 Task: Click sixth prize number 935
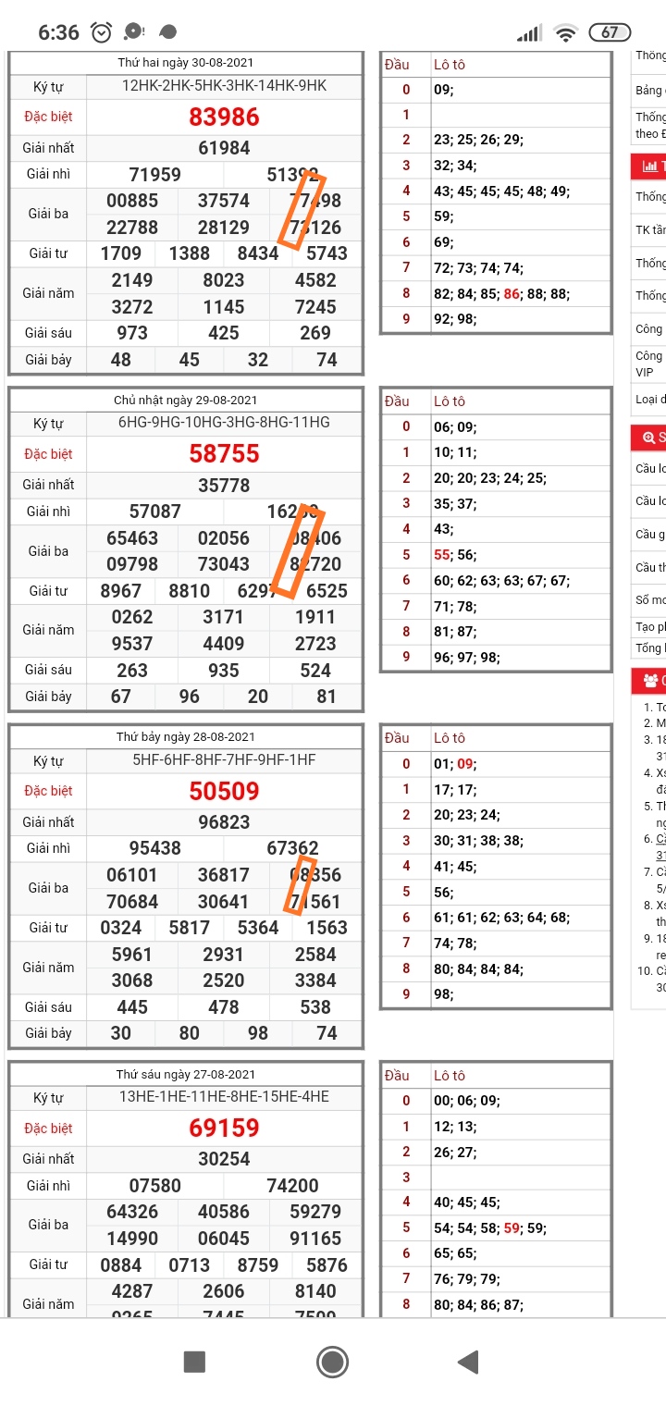pos(224,670)
